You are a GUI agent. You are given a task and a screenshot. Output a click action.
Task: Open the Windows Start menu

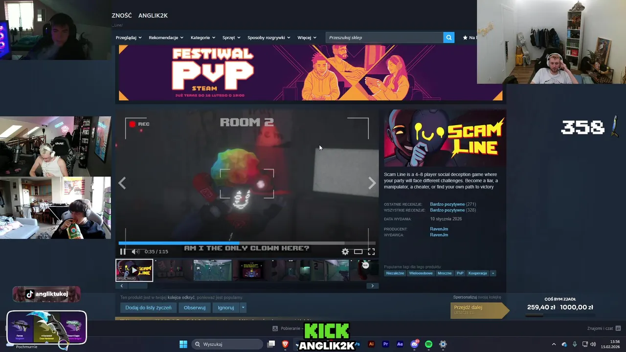[x=183, y=344]
